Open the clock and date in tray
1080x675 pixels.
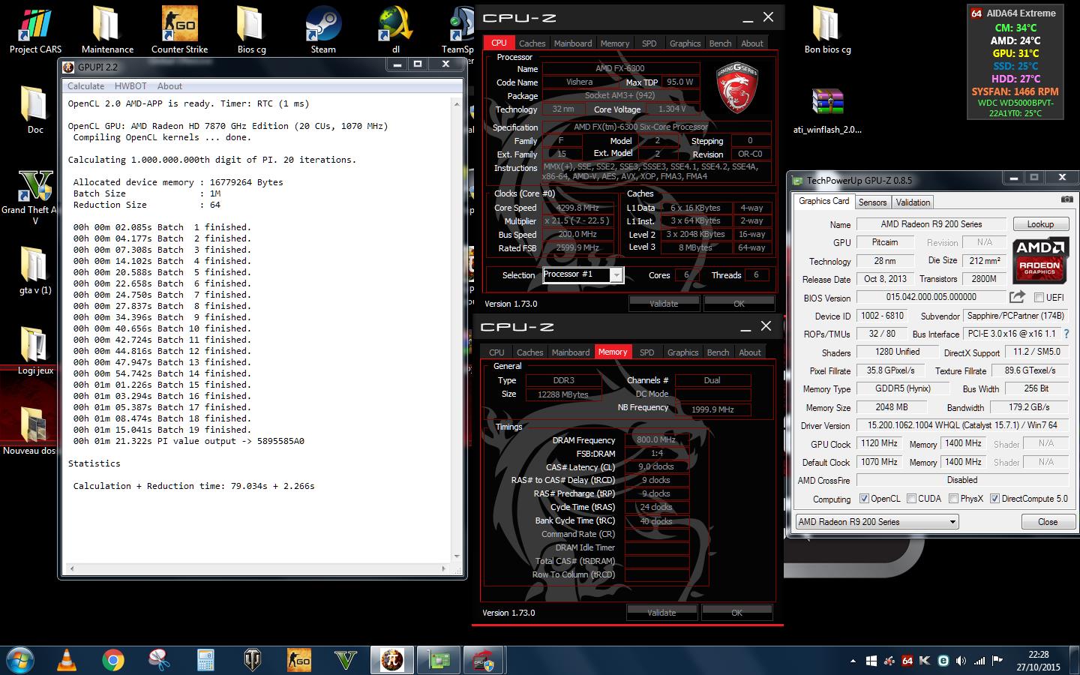1038,660
